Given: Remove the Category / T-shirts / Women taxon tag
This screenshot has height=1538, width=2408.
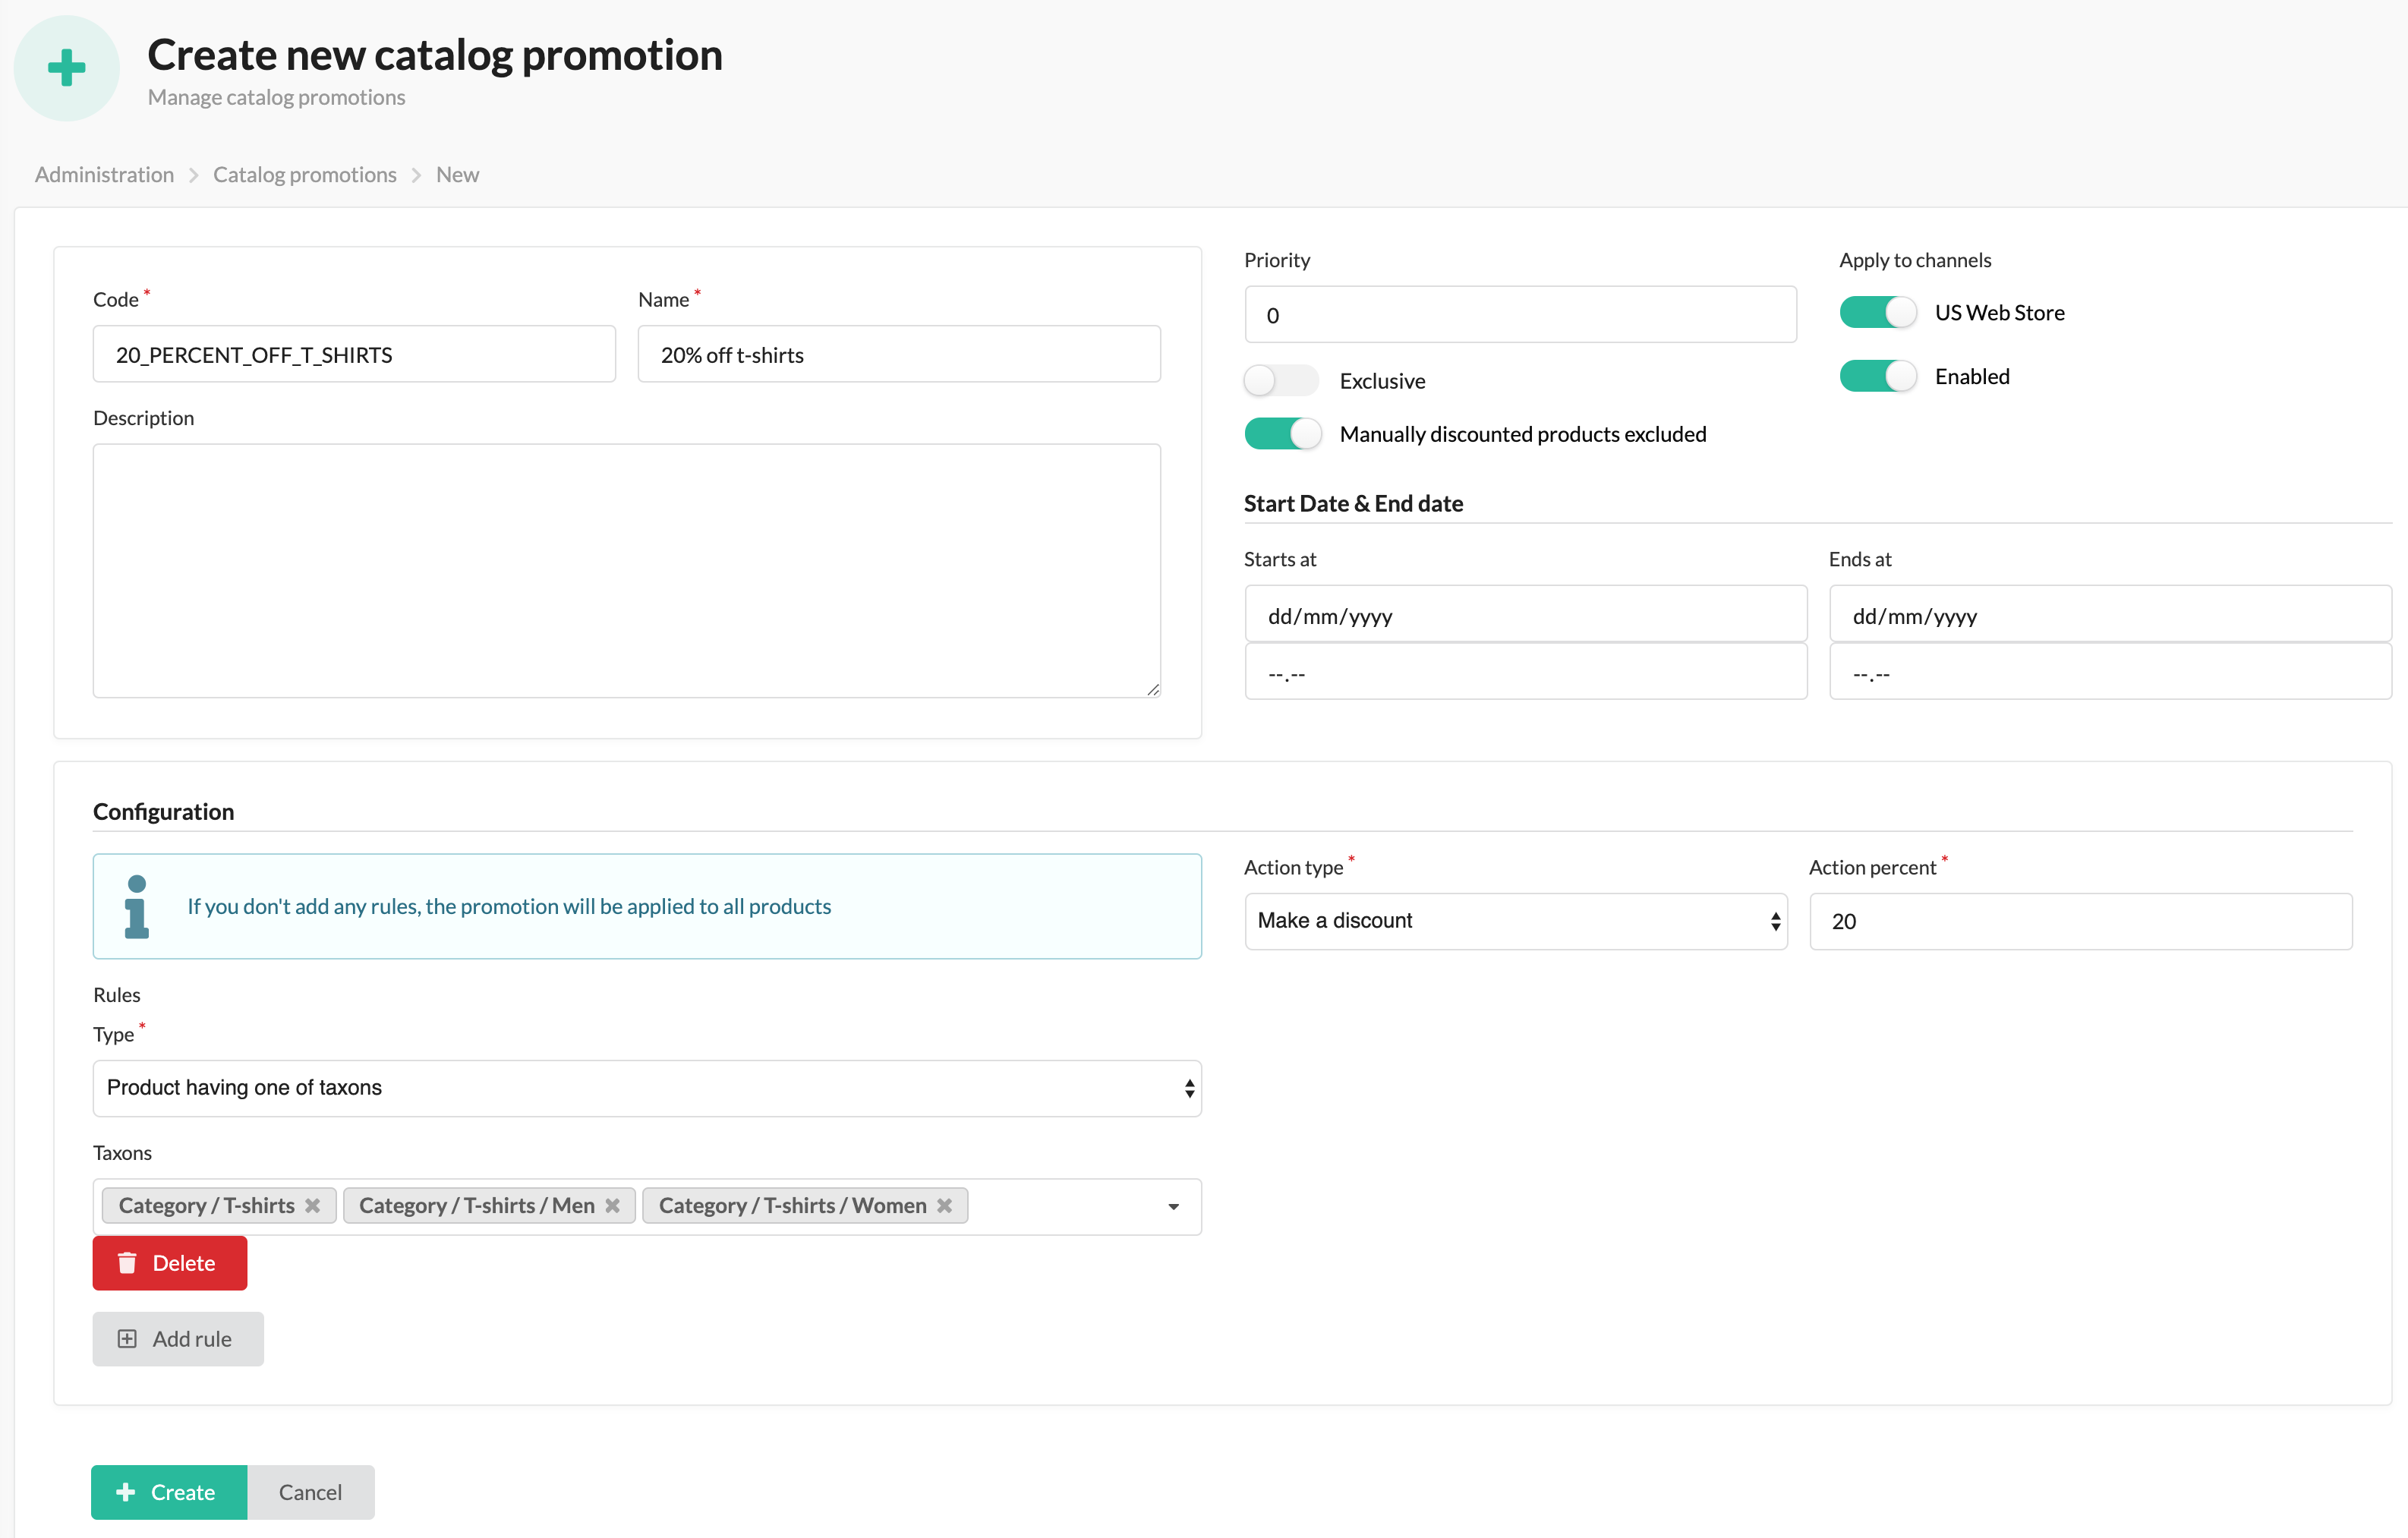Looking at the screenshot, I should (x=945, y=1206).
